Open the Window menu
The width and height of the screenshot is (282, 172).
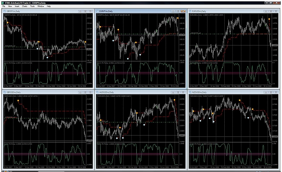(x=41, y=6)
